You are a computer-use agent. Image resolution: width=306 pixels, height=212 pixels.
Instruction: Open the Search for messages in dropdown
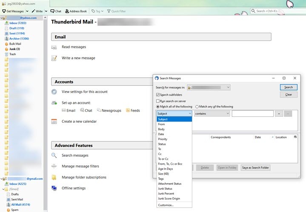point(209,88)
